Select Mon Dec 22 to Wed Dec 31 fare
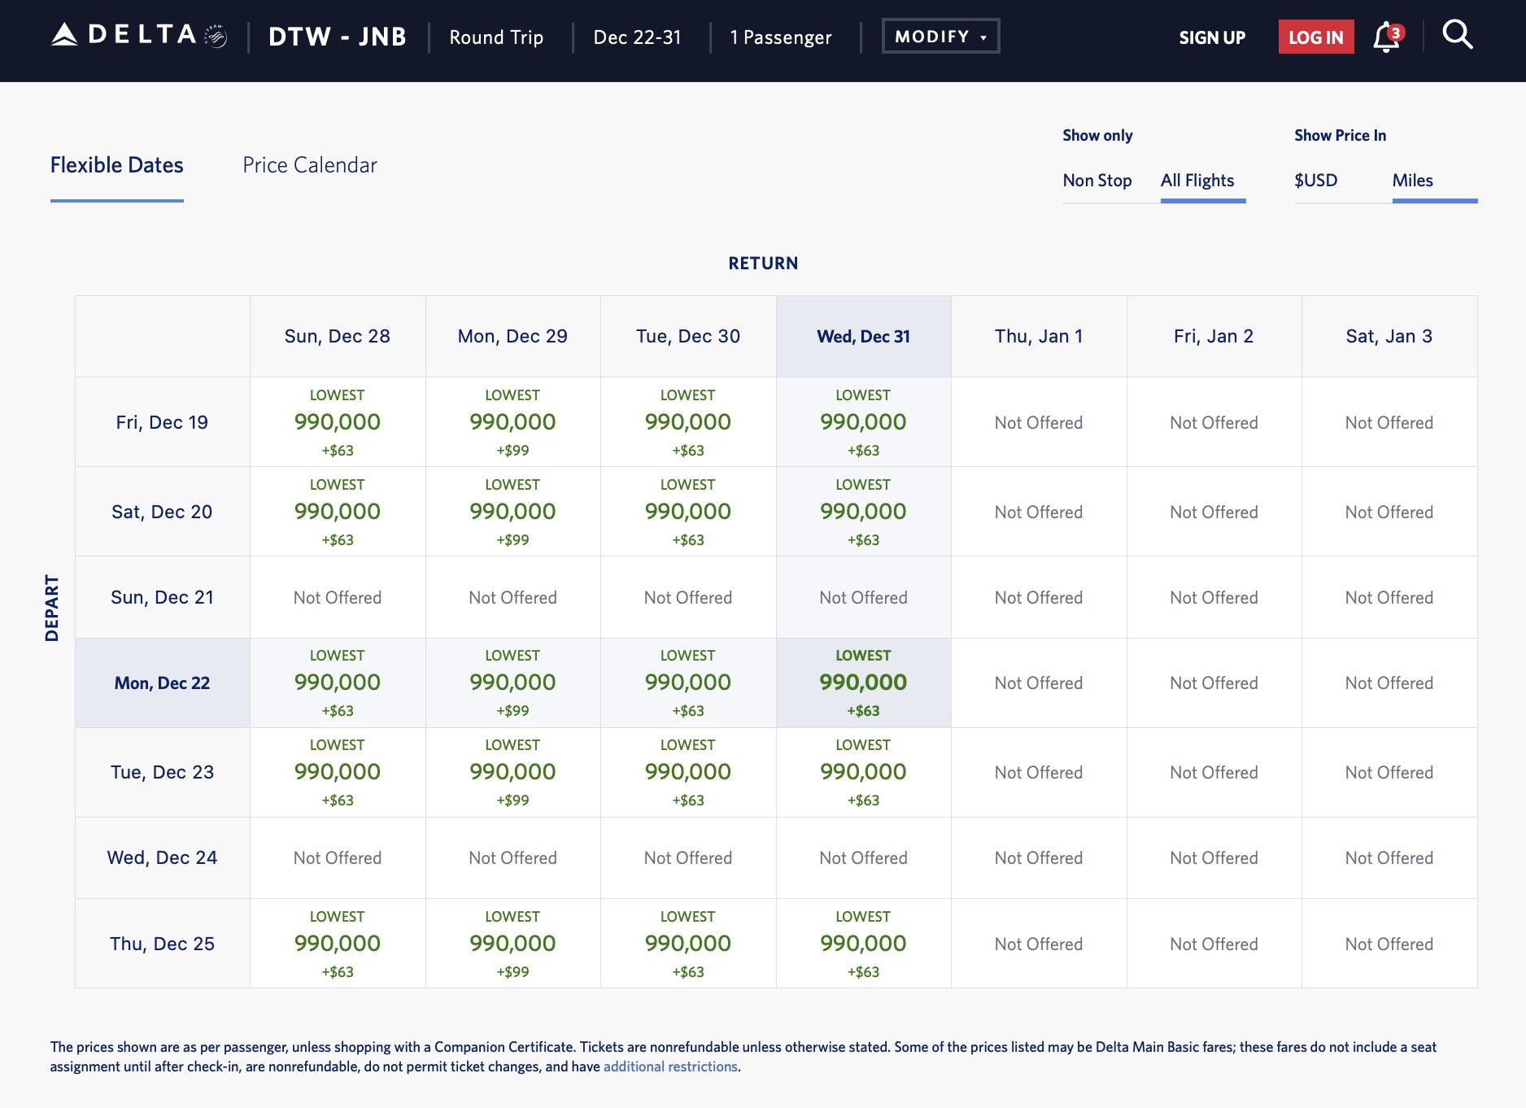The height and width of the screenshot is (1108, 1526). (863, 683)
